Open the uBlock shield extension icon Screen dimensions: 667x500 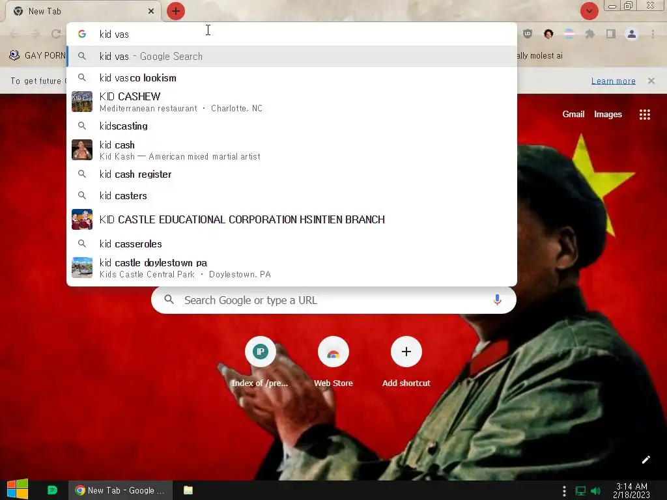coord(528,34)
